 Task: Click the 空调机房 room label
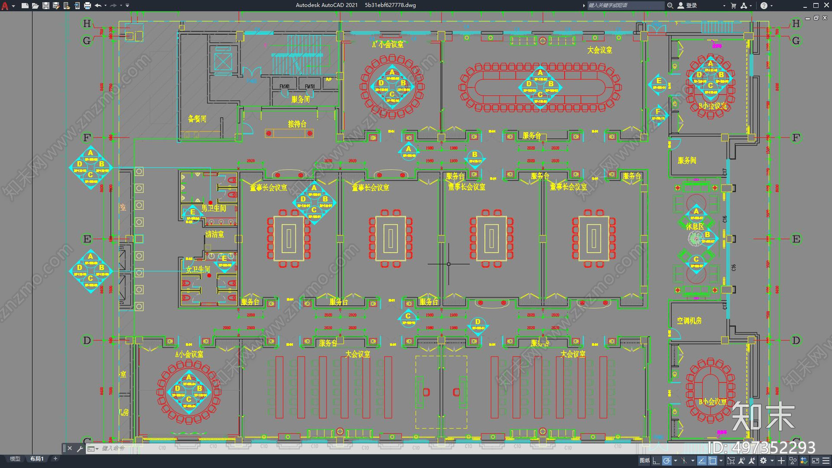[x=689, y=321]
